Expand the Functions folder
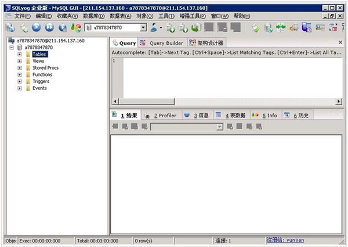The height and width of the screenshot is (247, 348). coord(20,74)
